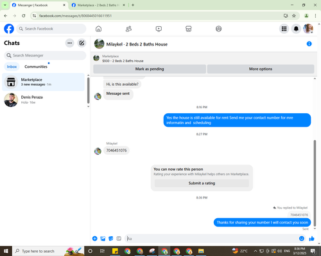Click the install app icon in address bar
Screen dimensions: 321x256
286,16
